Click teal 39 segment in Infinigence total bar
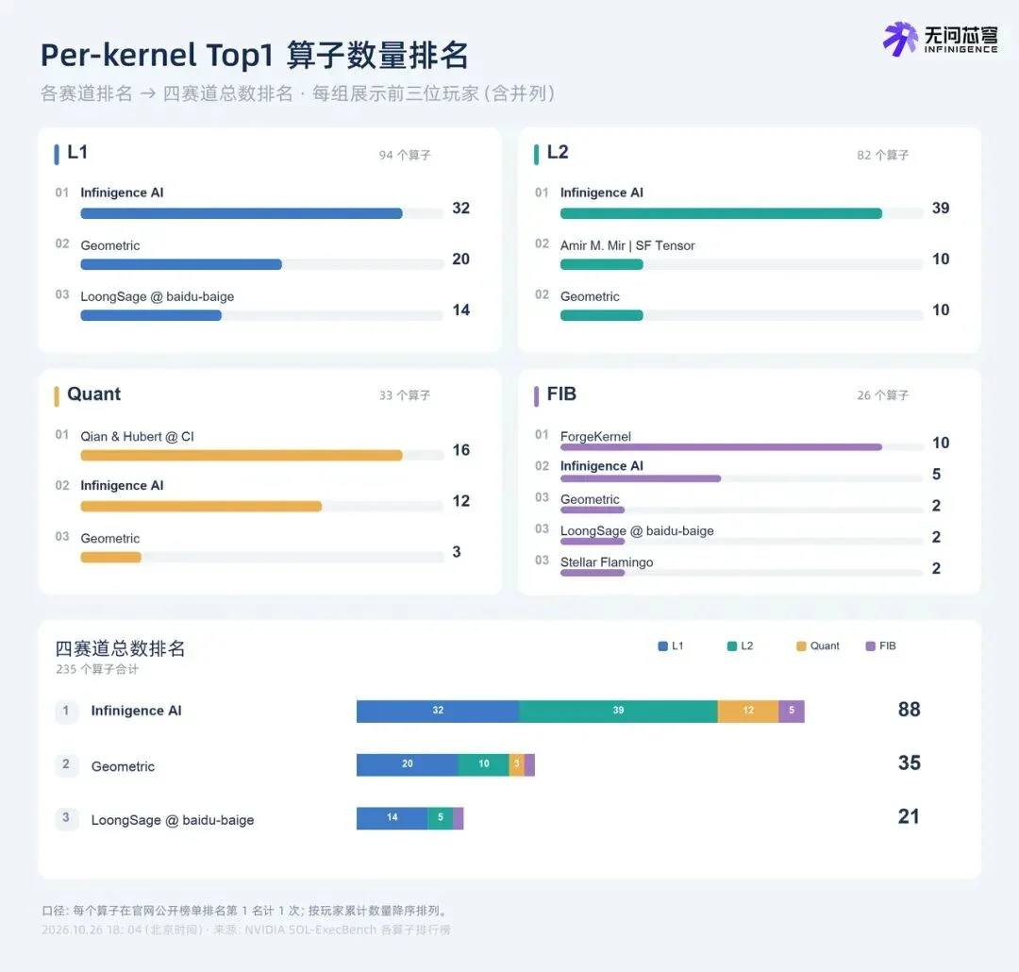Screen dimensions: 1019x972 point(618,711)
